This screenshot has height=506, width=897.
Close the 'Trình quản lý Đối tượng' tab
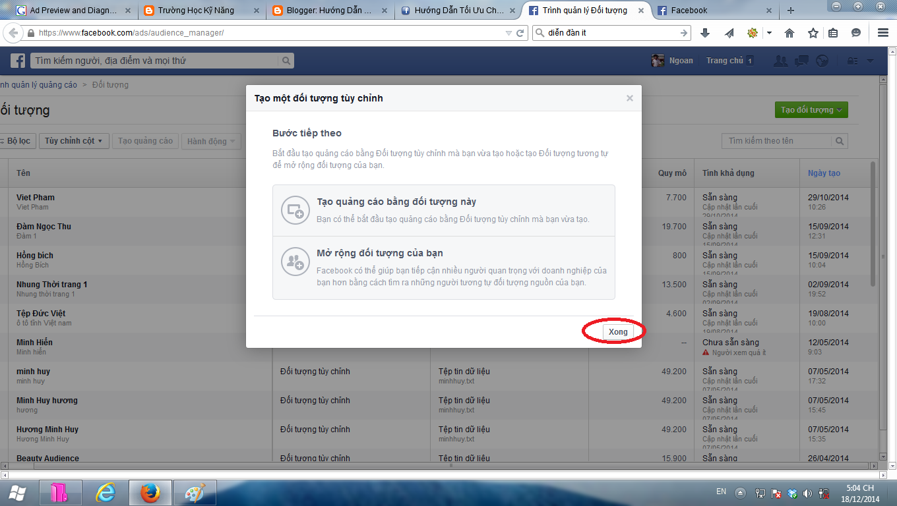coord(640,11)
